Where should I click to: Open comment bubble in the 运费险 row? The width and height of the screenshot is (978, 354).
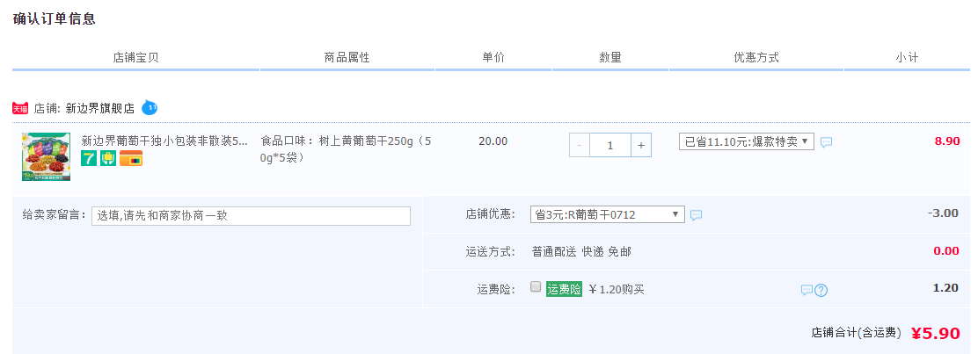[x=806, y=290]
